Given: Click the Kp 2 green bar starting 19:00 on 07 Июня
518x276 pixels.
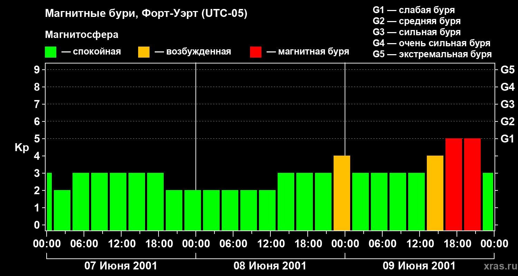Looking at the screenshot, I should [x=174, y=210].
